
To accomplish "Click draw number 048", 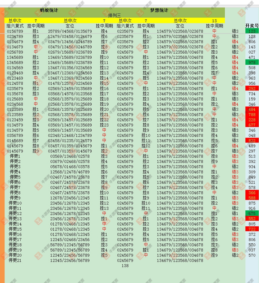I will point(252,136).
